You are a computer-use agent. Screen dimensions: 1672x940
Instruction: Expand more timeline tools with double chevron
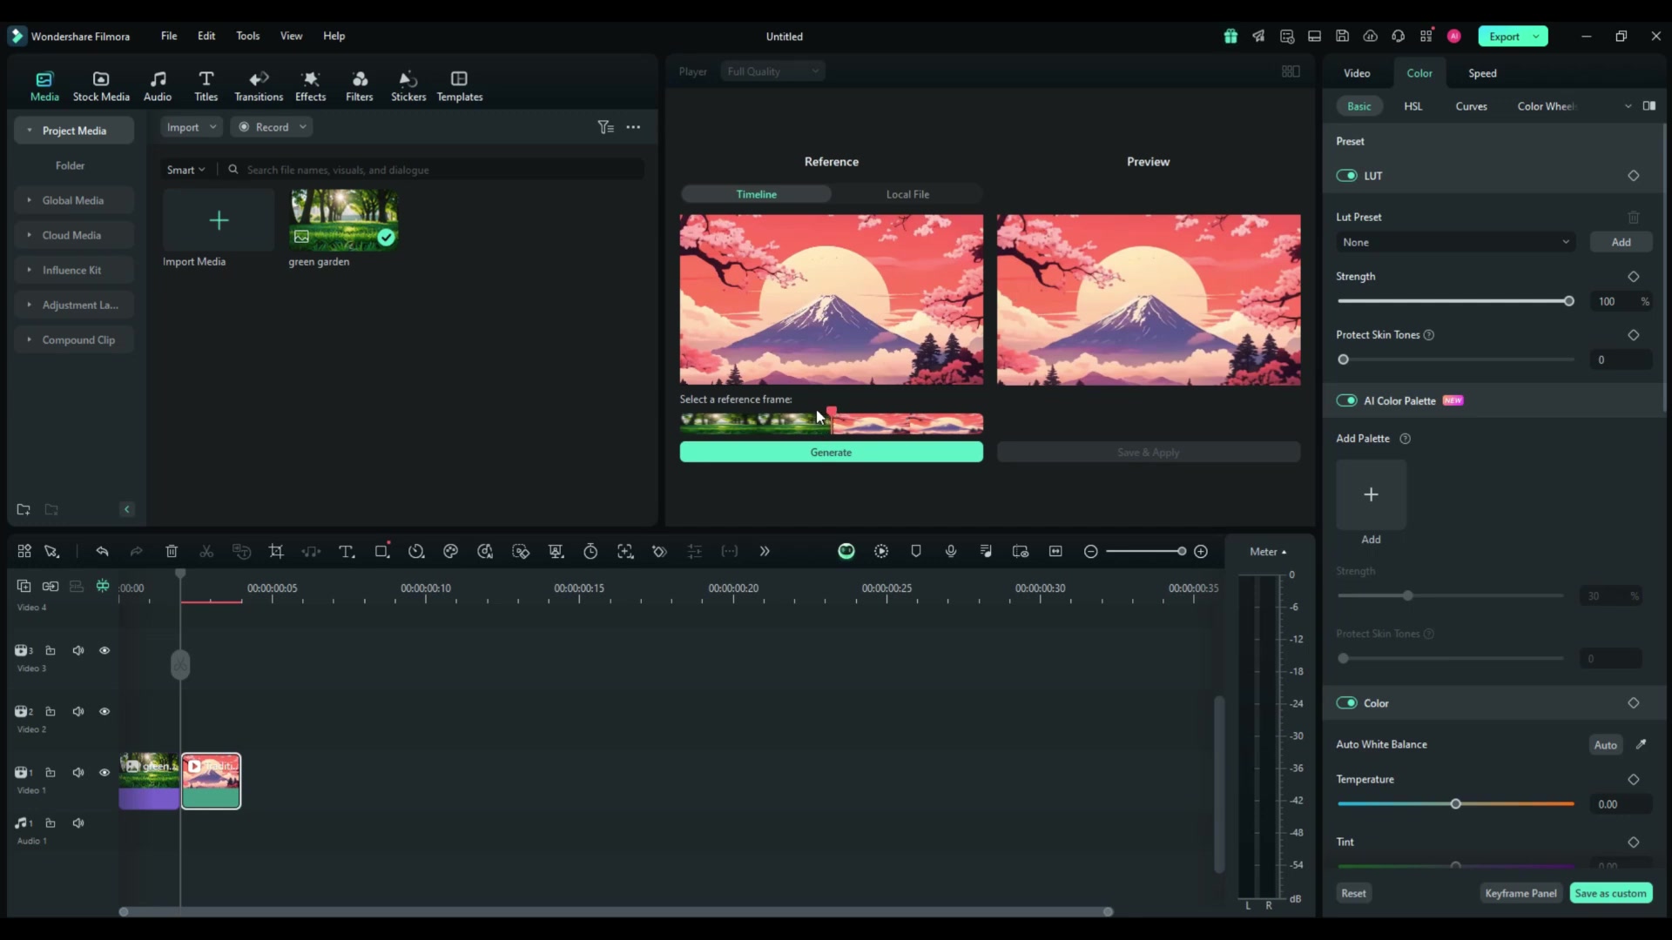click(x=765, y=551)
